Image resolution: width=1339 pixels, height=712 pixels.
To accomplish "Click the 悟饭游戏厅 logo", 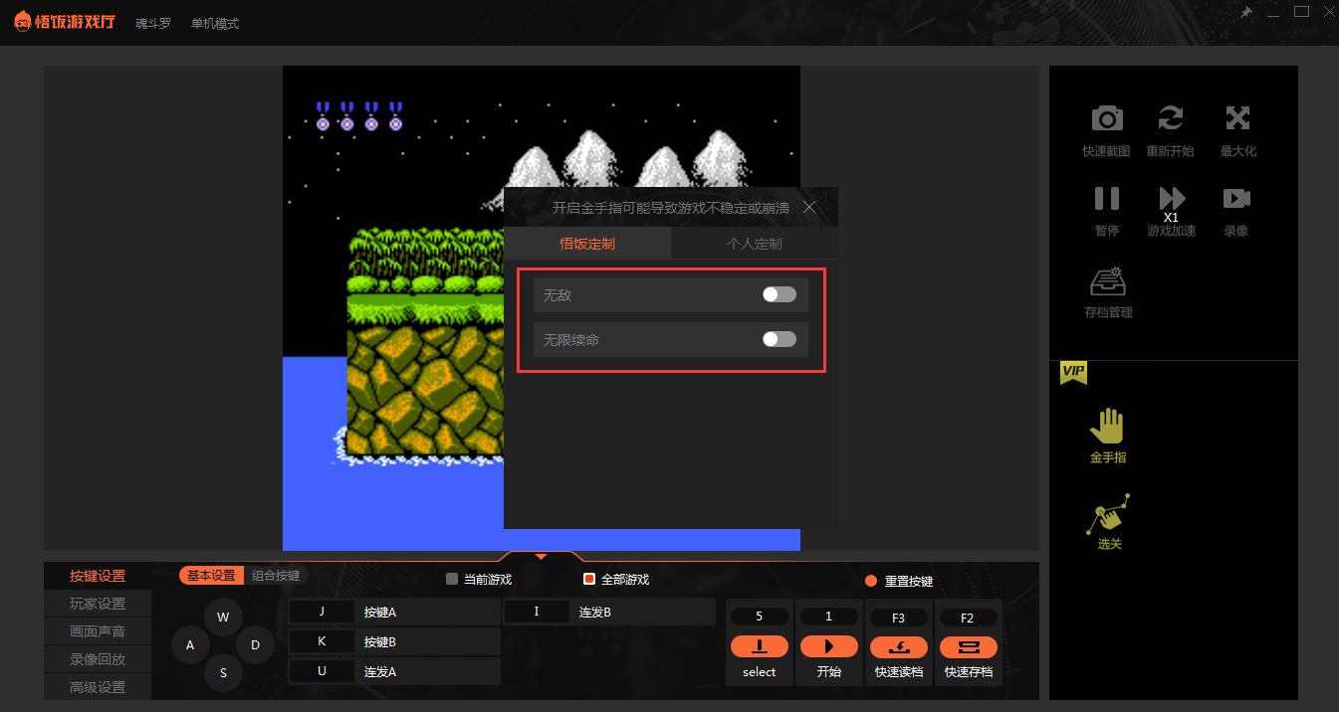I will click(x=64, y=22).
